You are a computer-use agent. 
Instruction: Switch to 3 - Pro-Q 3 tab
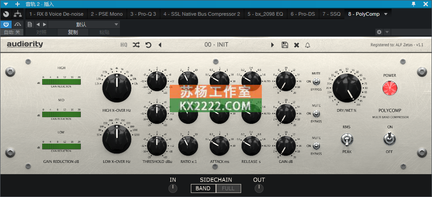(x=143, y=14)
